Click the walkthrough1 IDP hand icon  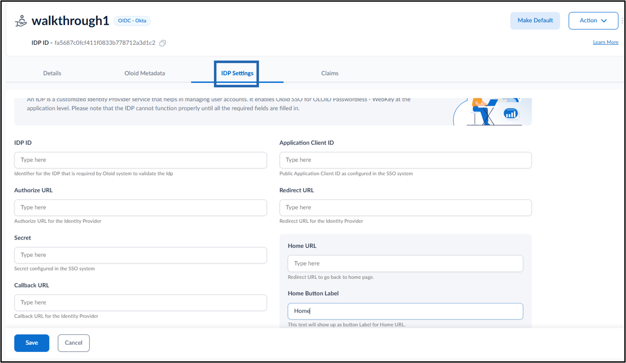click(x=20, y=21)
